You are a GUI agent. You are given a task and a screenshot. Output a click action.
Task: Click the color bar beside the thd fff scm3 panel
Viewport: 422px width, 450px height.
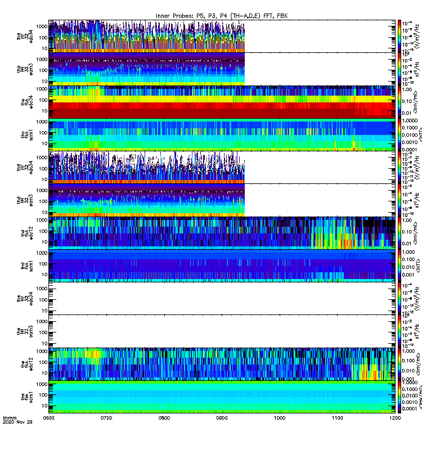[x=399, y=200]
